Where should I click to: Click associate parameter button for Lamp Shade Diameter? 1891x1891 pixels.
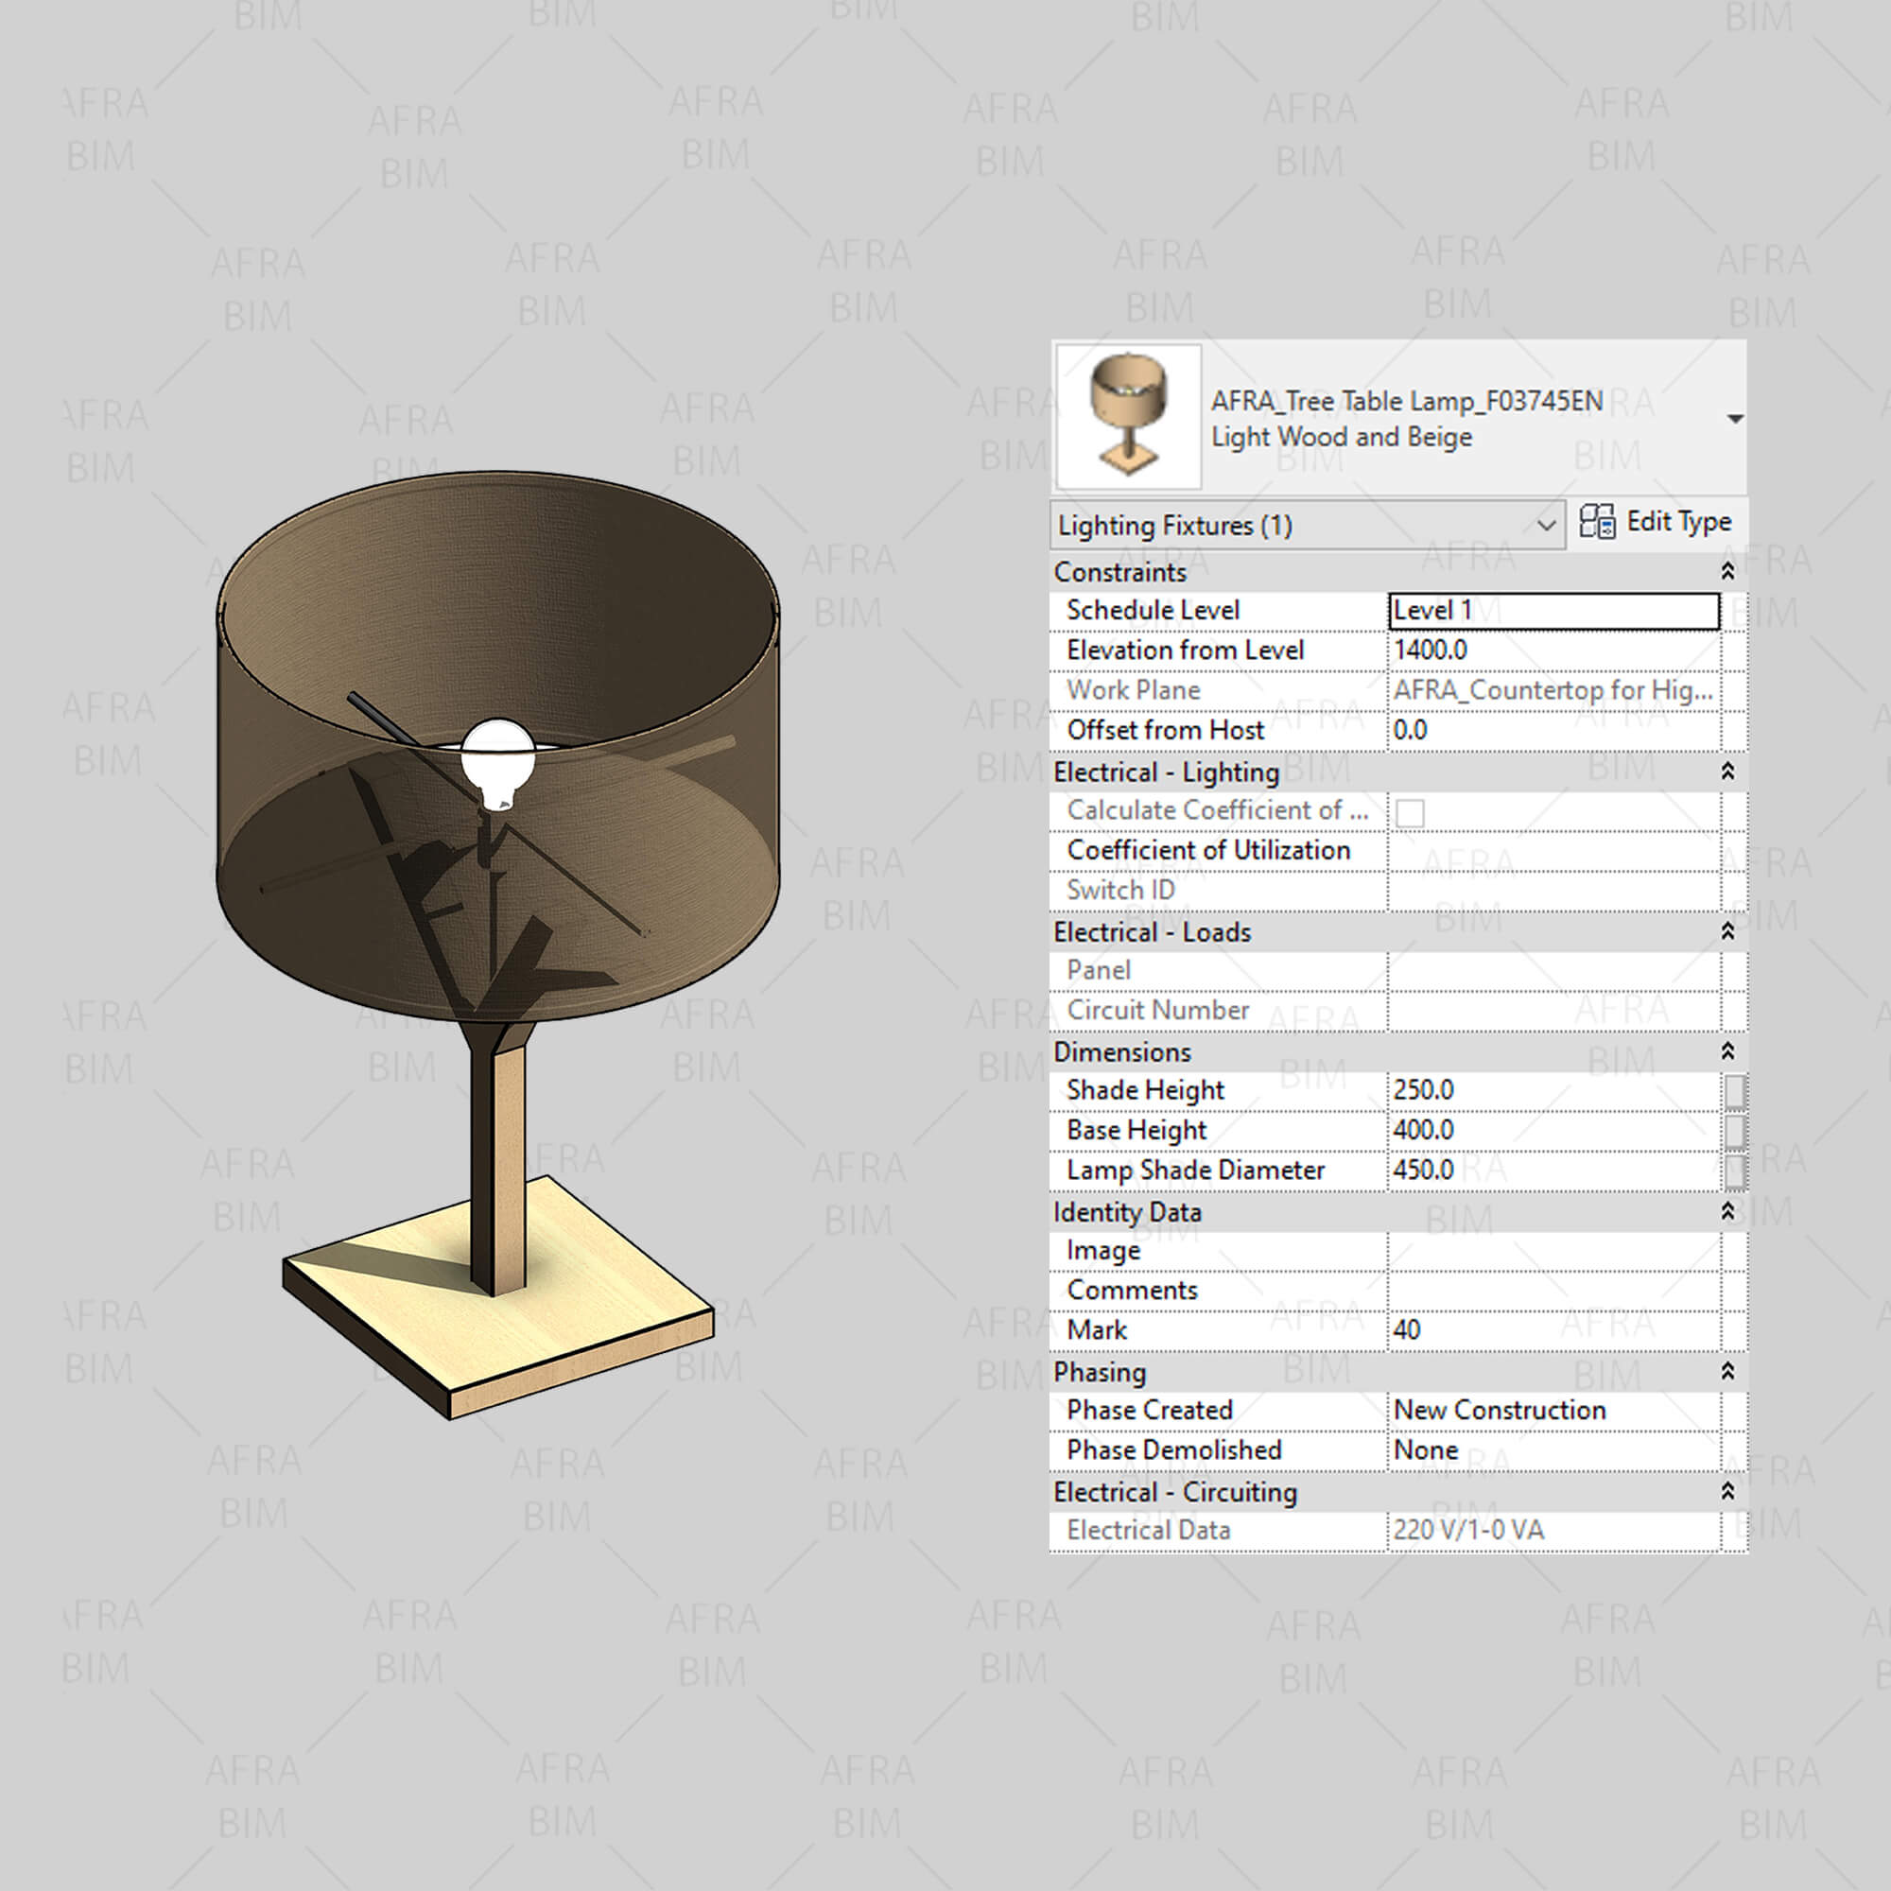(x=1734, y=1171)
